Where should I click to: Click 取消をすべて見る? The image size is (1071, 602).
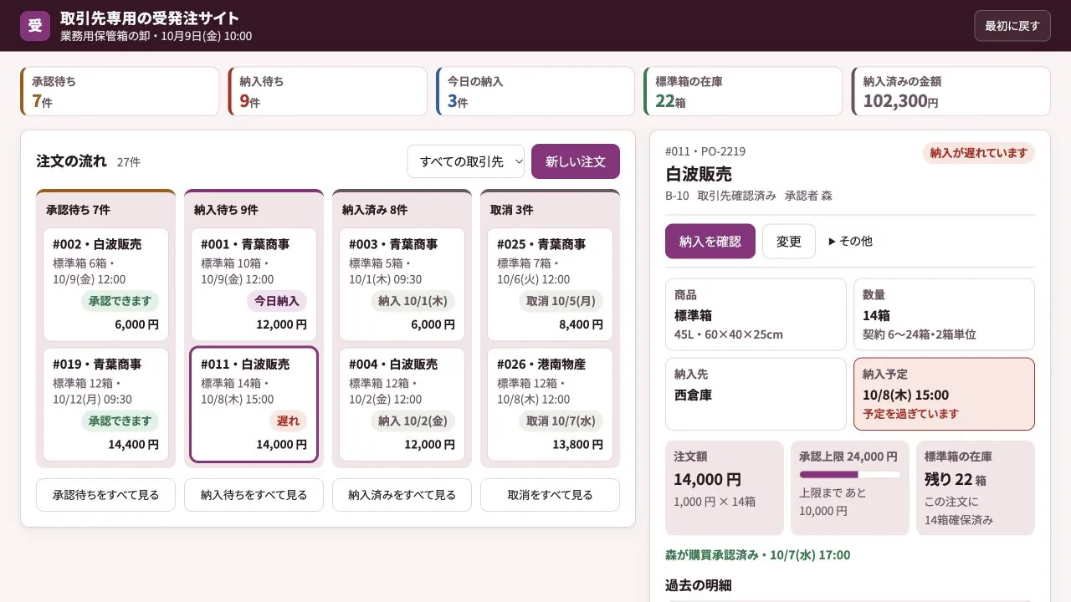550,495
